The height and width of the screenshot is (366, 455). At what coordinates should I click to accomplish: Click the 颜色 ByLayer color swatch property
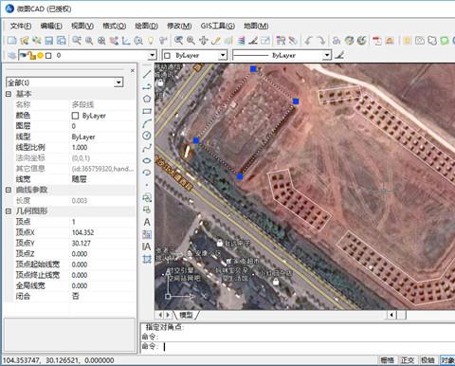75,116
